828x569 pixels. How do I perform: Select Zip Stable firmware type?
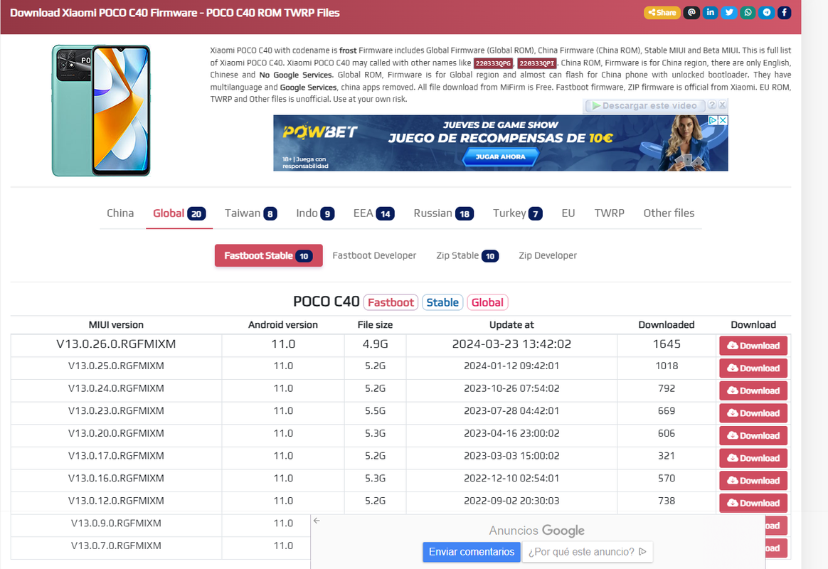coord(467,255)
